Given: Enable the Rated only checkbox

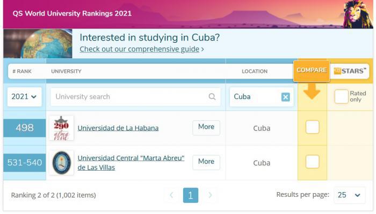Looking at the screenshot, I should 341,97.
